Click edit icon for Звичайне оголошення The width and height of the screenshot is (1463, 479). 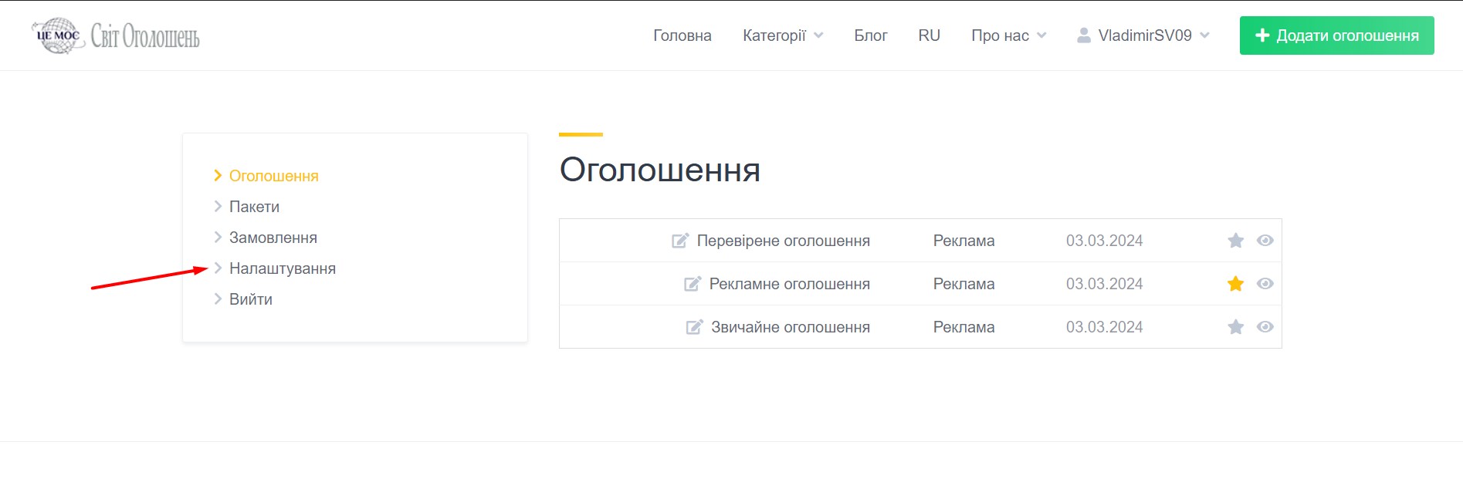pyautogui.click(x=695, y=327)
